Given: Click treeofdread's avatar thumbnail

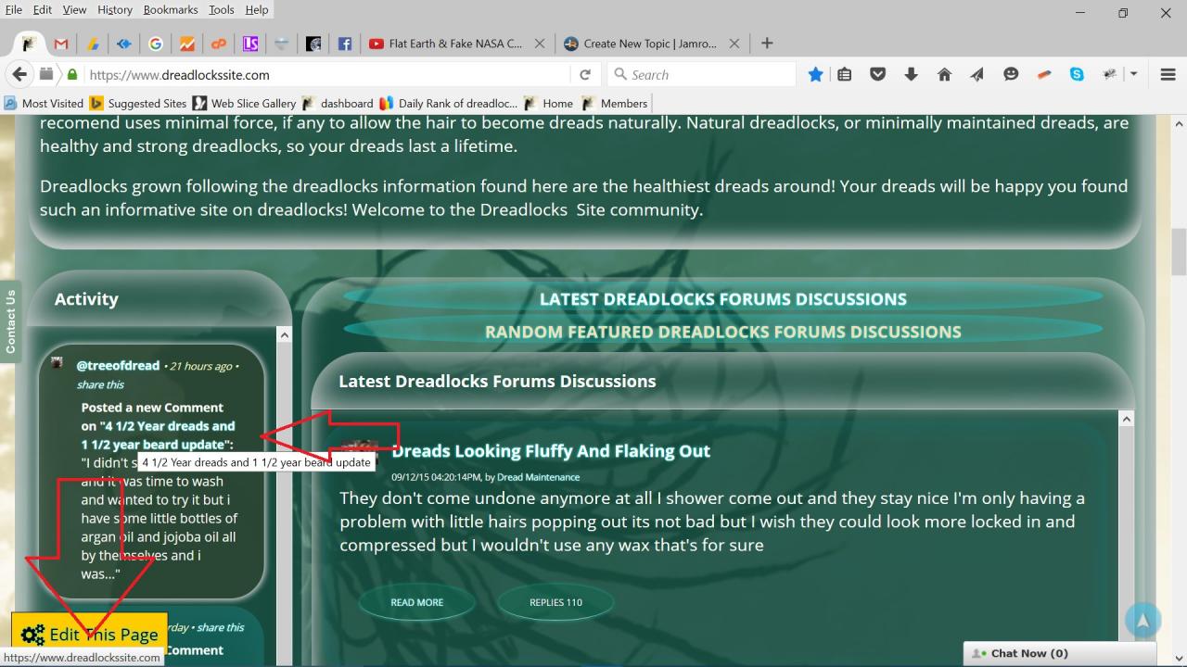Looking at the screenshot, I should 57,363.
